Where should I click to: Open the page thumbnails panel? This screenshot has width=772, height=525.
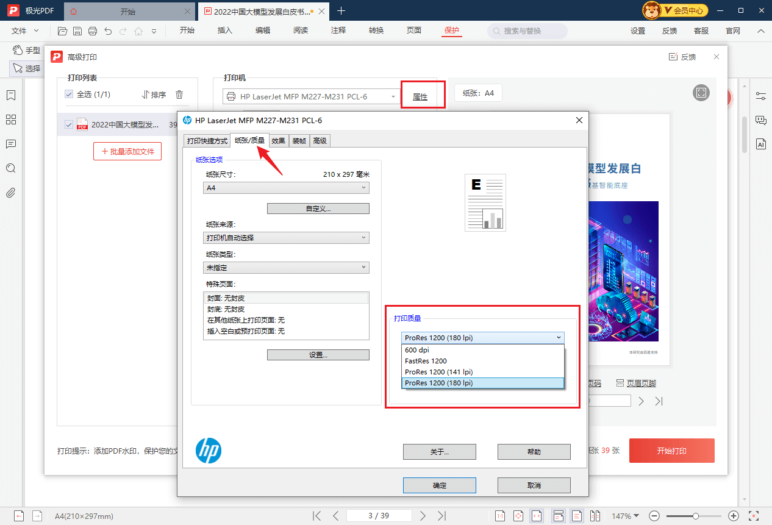point(11,120)
